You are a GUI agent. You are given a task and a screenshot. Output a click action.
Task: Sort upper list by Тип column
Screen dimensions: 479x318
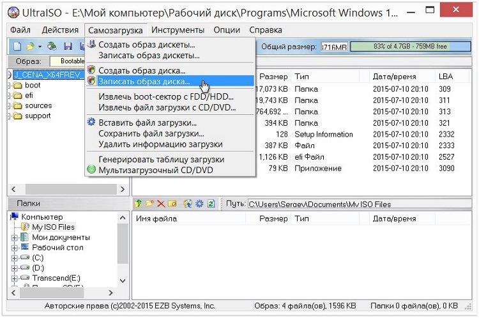pos(325,77)
